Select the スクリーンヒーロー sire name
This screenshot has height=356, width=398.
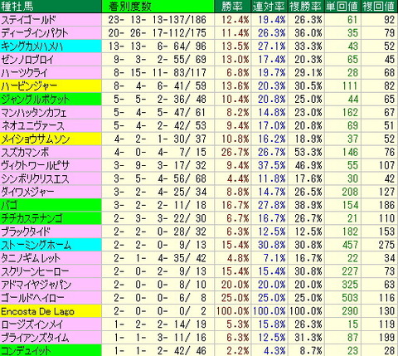click(x=35, y=272)
